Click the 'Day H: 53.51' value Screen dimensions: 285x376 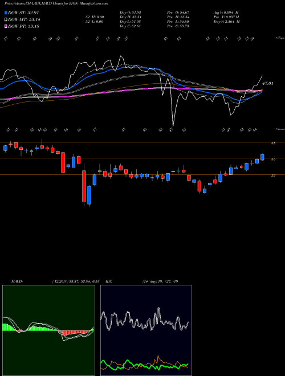click(130, 17)
